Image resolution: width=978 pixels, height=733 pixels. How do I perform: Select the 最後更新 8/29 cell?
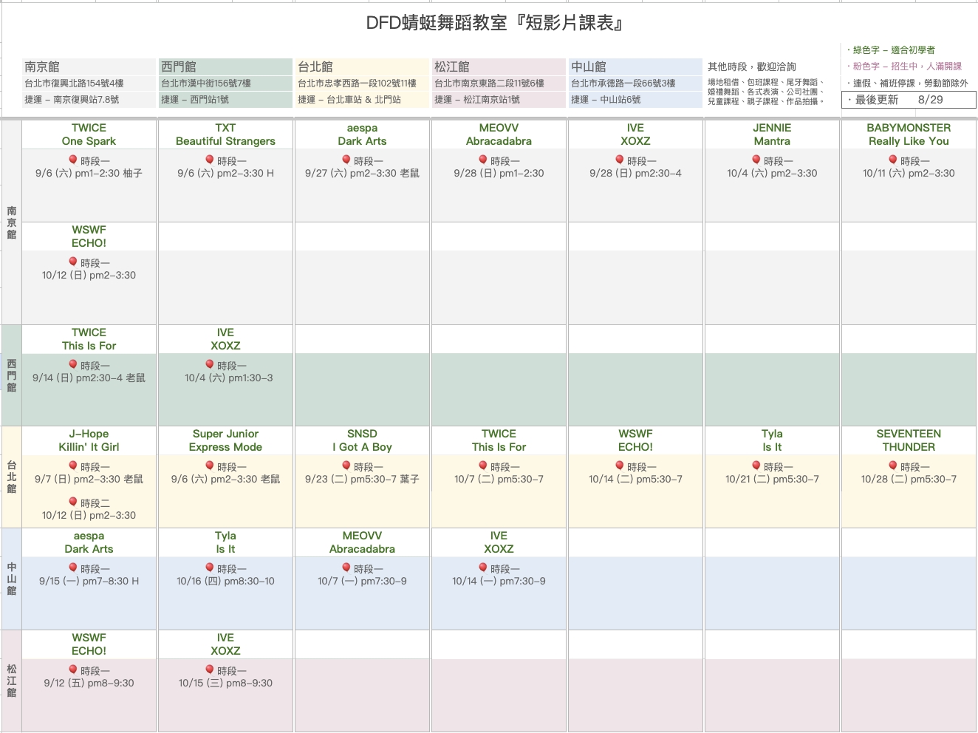click(x=909, y=100)
